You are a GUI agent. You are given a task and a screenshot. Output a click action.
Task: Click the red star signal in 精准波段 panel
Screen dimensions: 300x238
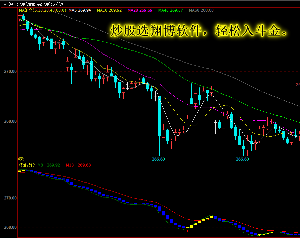(x=187, y=231)
